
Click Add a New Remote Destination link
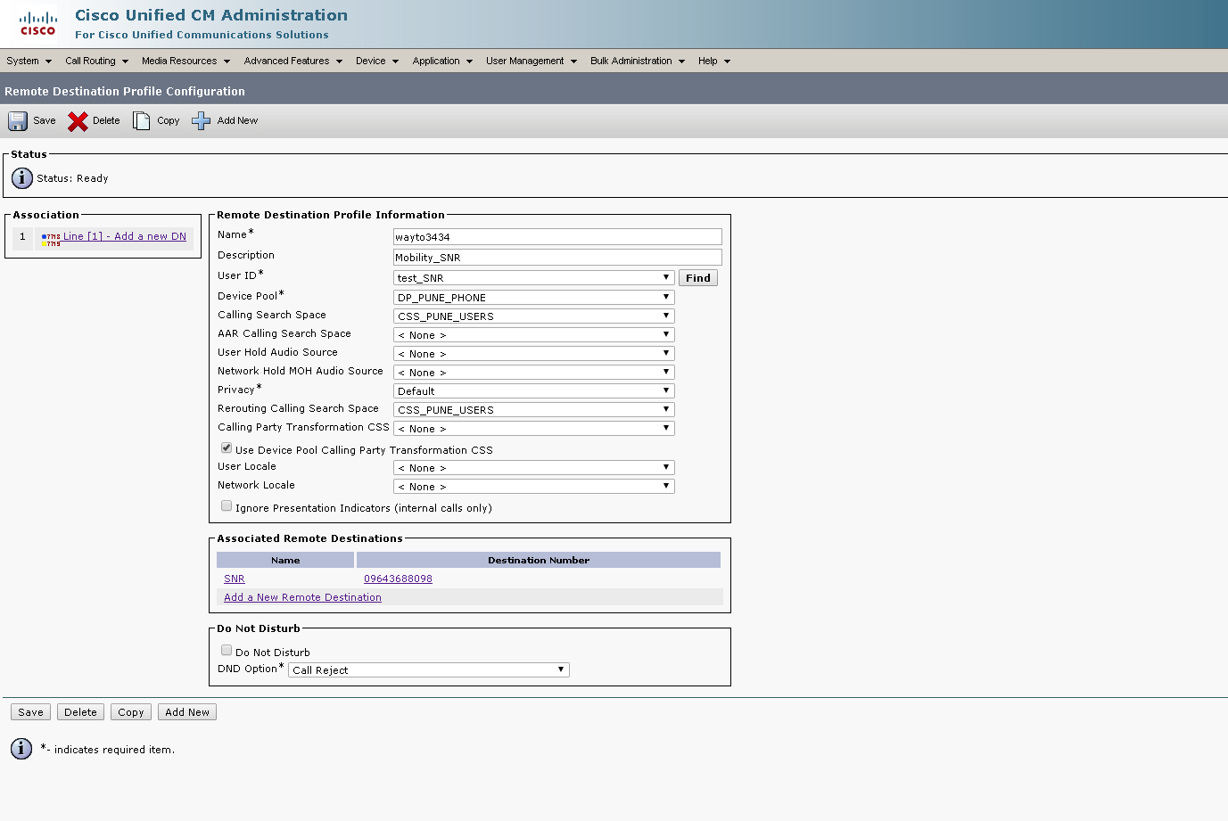(x=302, y=598)
